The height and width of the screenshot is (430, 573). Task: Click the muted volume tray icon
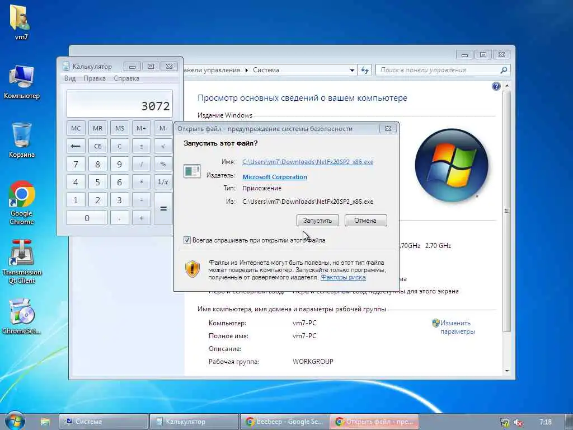tap(518, 422)
